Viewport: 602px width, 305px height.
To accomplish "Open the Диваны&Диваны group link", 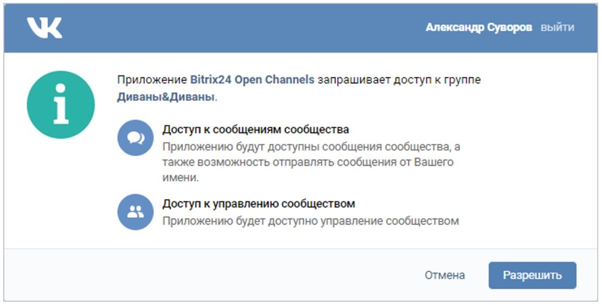I will (165, 97).
